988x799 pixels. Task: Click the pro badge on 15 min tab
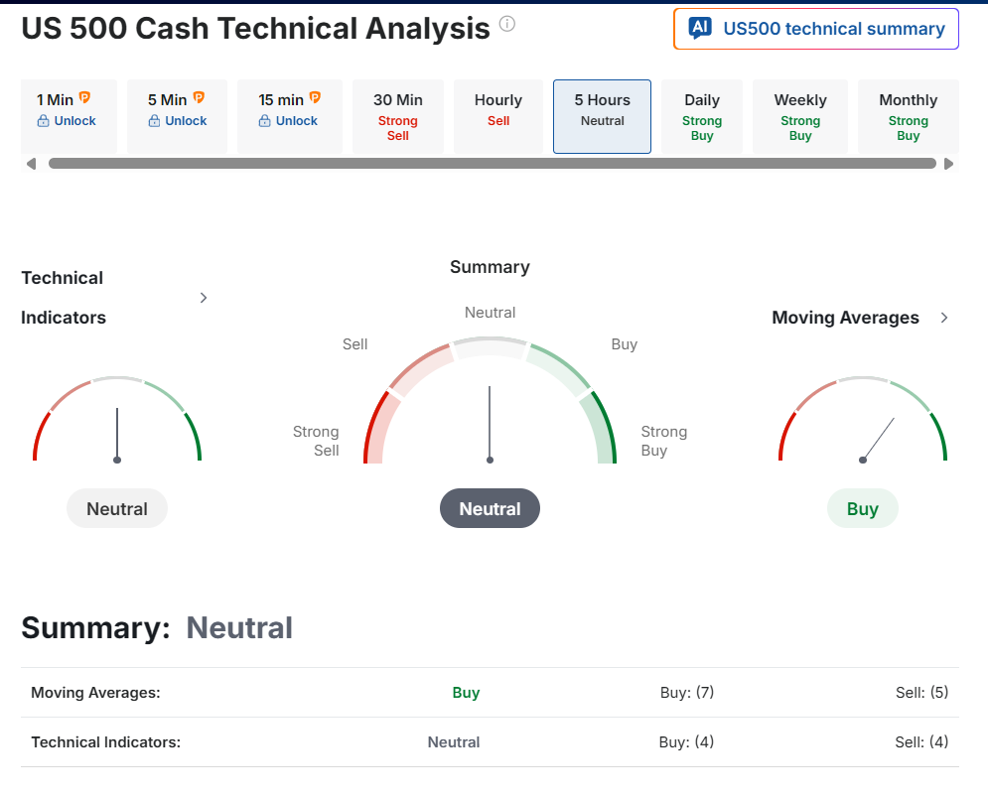click(x=316, y=98)
